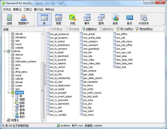Open the 查看(V) menu

(17, 10)
